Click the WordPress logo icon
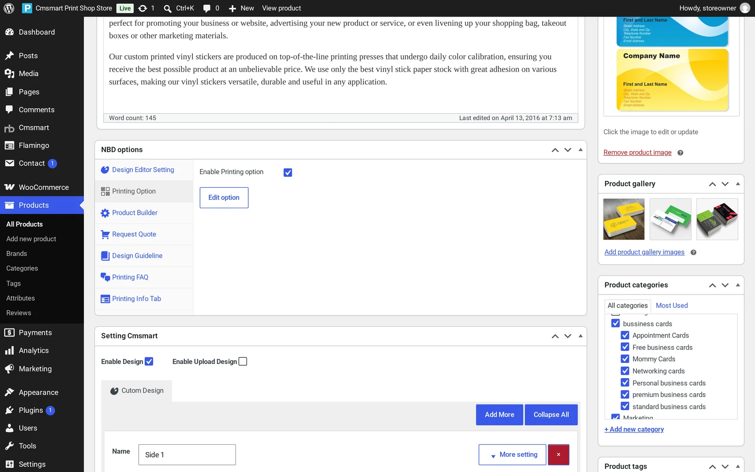Viewport: 755px width, 472px height. [x=9, y=8]
